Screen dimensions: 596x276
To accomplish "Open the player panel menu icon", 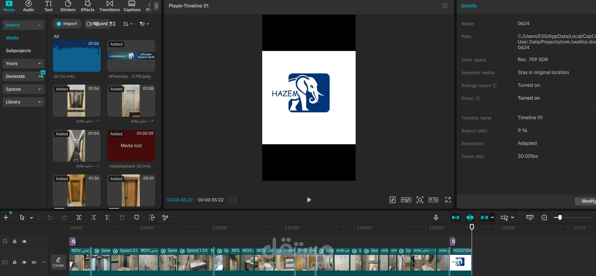I will pos(445,6).
